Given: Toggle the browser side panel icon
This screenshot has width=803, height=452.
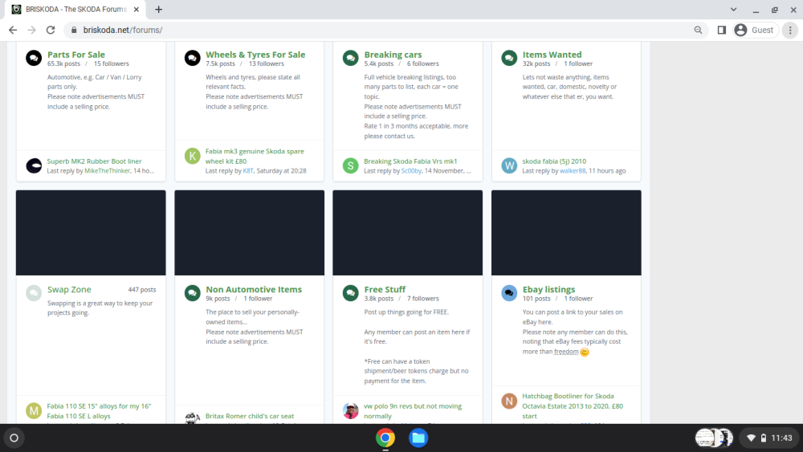Looking at the screenshot, I should tap(722, 31).
